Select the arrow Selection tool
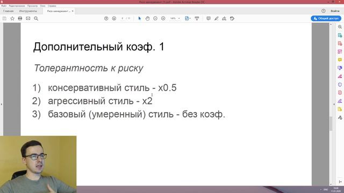Viewport: 344px width, 193px height. [x=140, y=18]
